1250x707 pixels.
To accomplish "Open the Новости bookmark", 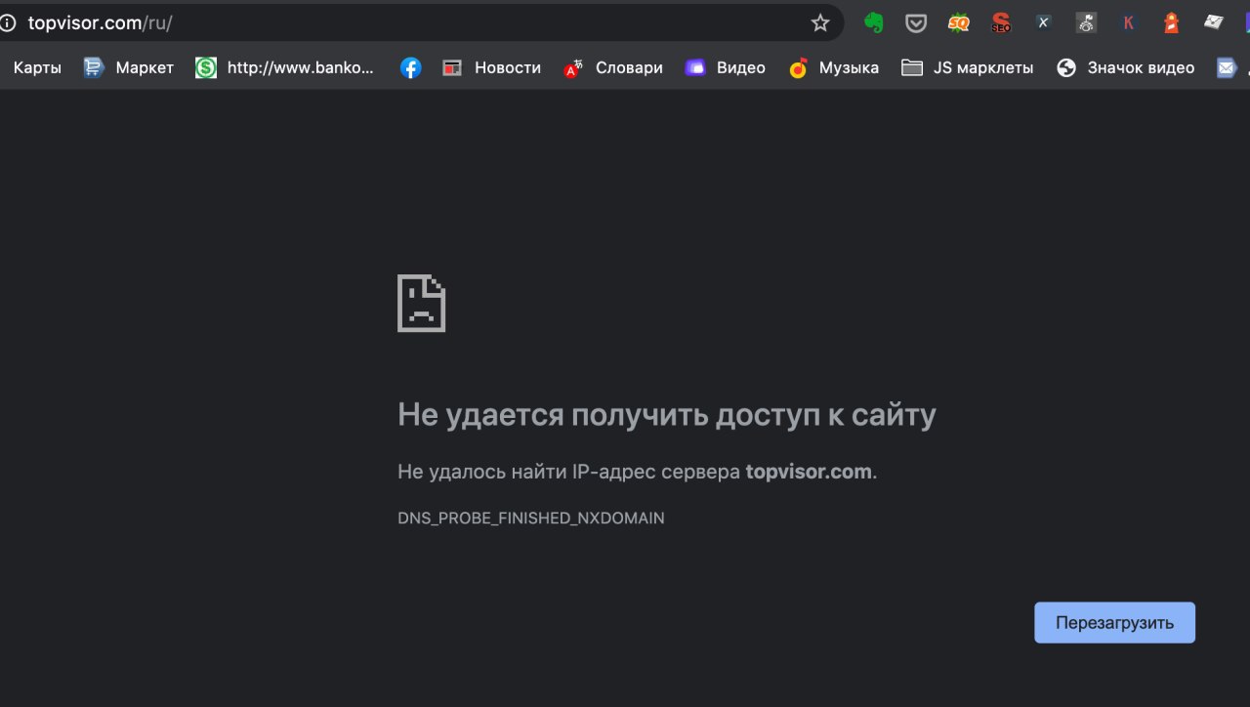I will (x=491, y=67).
